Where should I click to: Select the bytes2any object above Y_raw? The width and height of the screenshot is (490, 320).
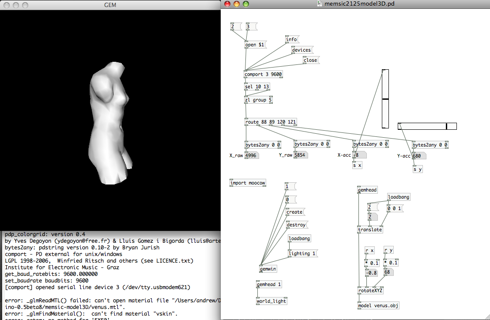pos(312,144)
